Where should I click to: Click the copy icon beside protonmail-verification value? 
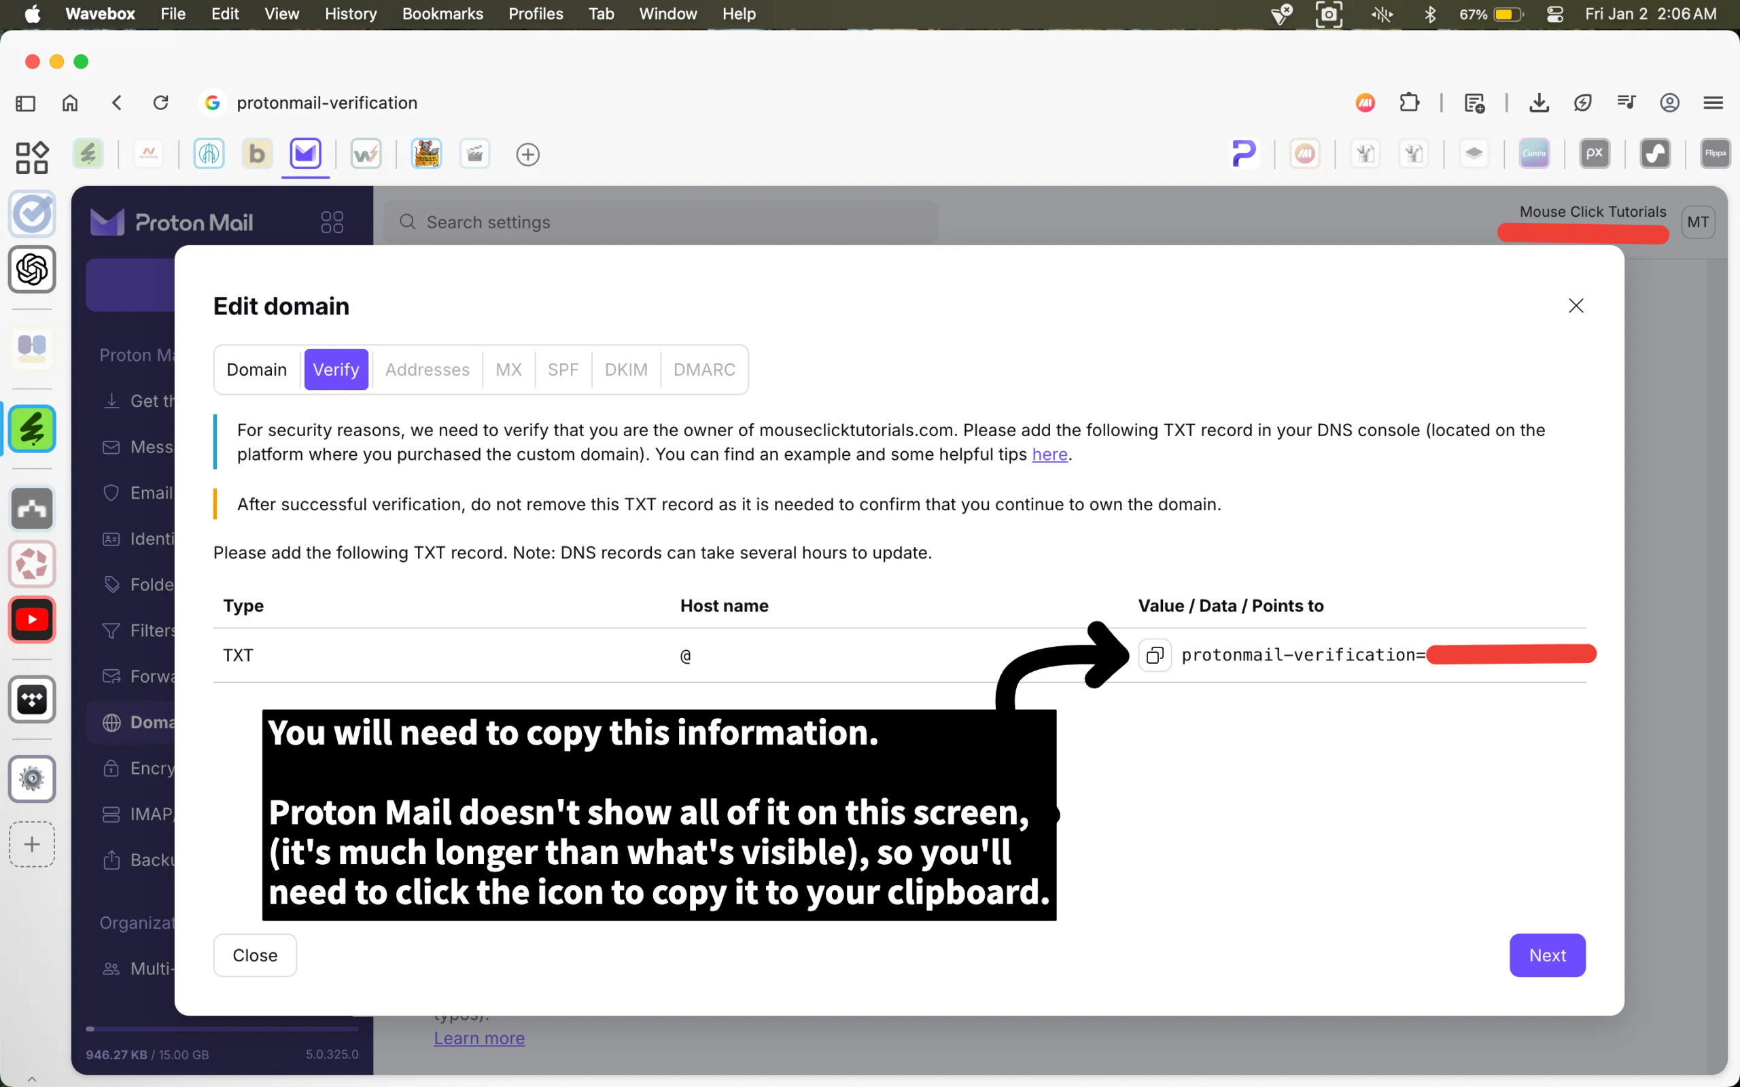1155,655
